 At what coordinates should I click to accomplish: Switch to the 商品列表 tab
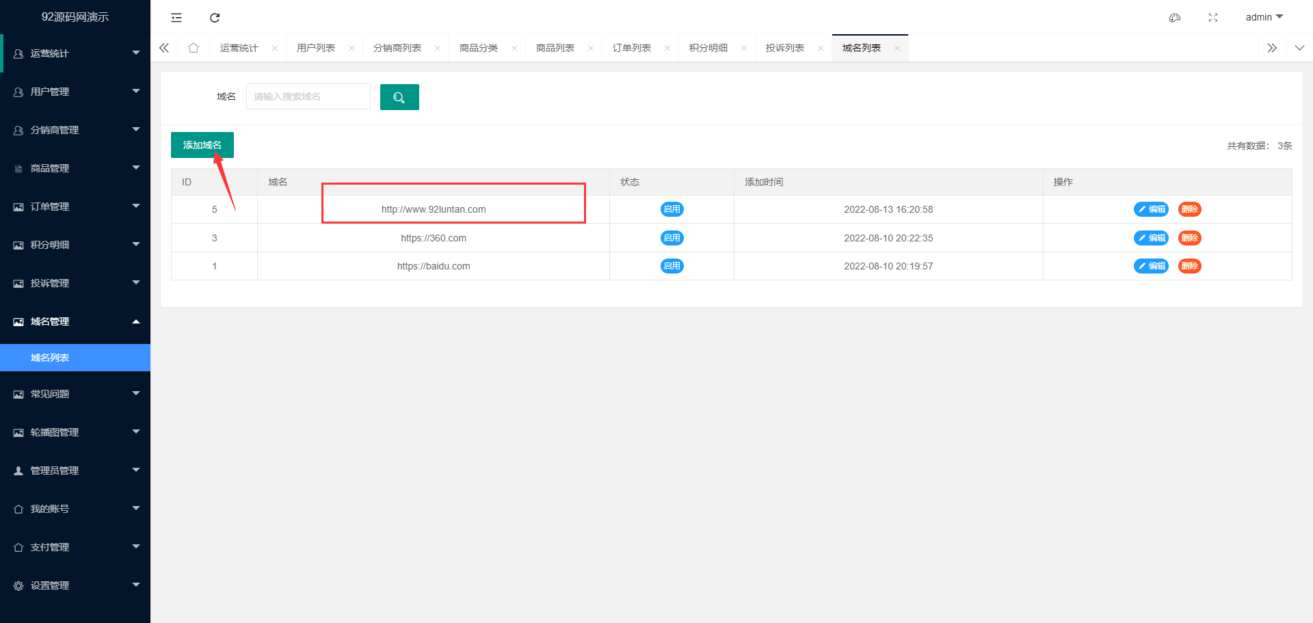(x=555, y=48)
